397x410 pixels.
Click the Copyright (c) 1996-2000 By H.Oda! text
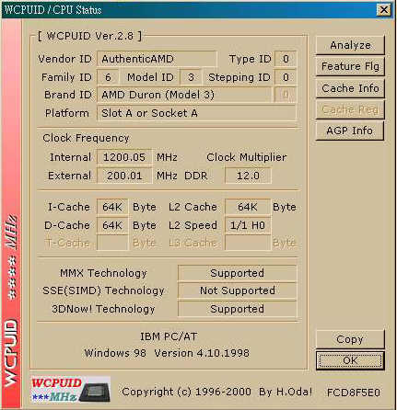click(216, 392)
